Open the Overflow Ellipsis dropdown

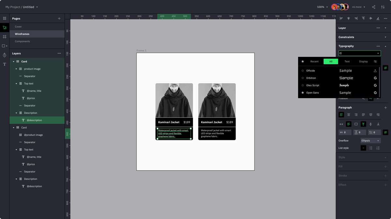(370, 141)
